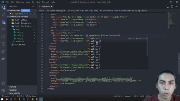
Task: Click the unsaved dot on index.html tab
Action: coord(52,7)
